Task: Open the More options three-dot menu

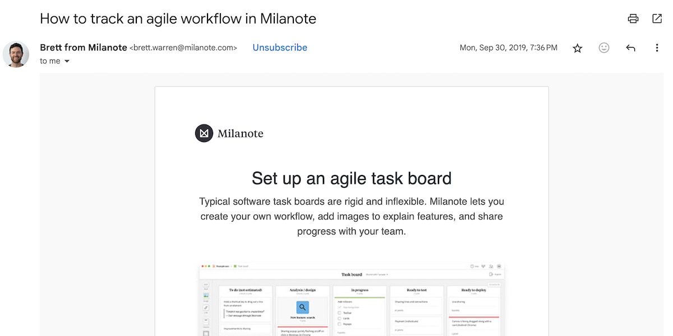Action: (x=657, y=48)
